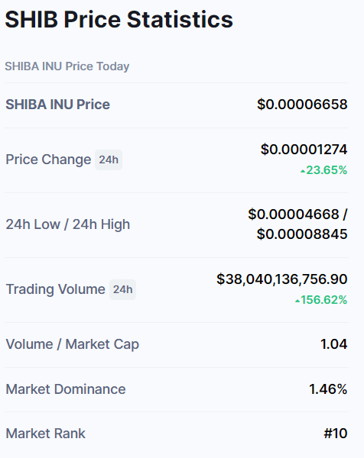This screenshot has width=364, height=458.
Task: Click the price change amount $0.00001274
Action: click(x=304, y=150)
